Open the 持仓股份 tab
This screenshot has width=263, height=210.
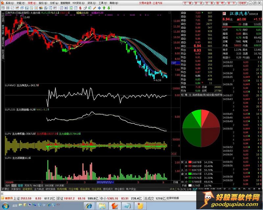[119, 189]
